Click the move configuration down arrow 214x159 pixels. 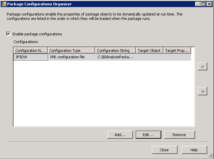(202, 91)
